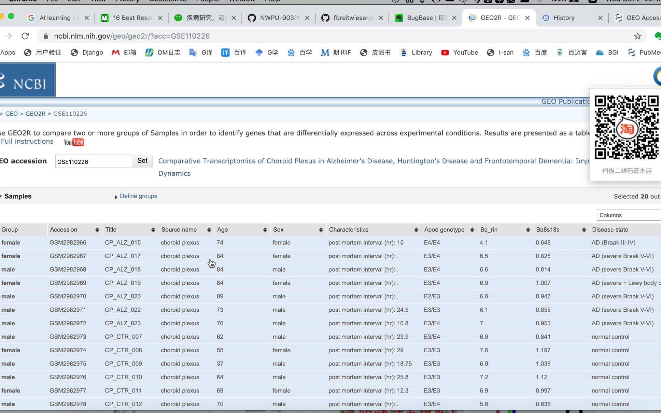661x413 pixels.
Task: Click the forward navigation arrow
Action: 9,36
